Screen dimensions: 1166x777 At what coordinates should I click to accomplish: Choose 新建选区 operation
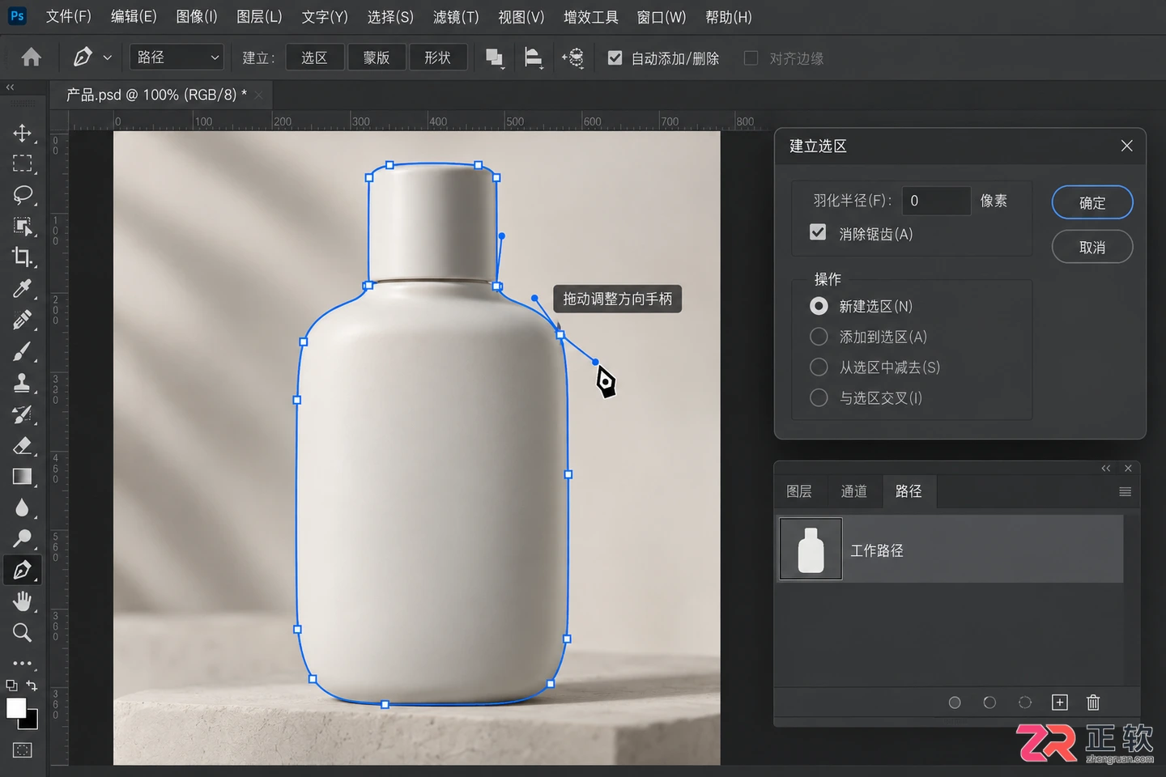(x=819, y=306)
